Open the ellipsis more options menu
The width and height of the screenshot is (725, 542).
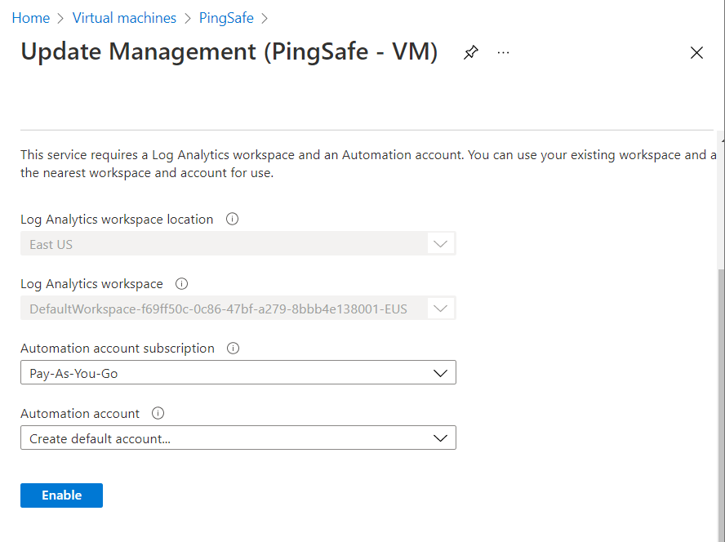(503, 53)
